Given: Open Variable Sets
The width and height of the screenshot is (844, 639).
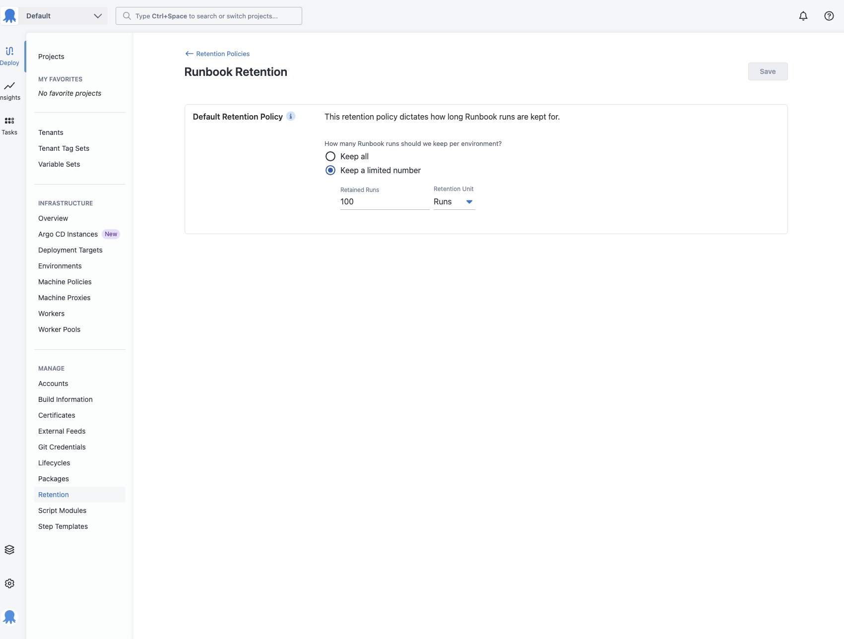Looking at the screenshot, I should point(59,164).
